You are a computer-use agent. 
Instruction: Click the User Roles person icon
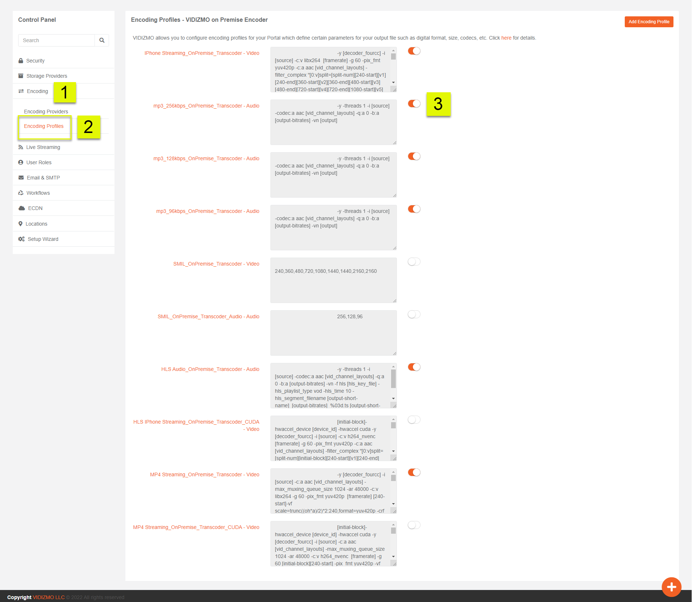(x=21, y=162)
